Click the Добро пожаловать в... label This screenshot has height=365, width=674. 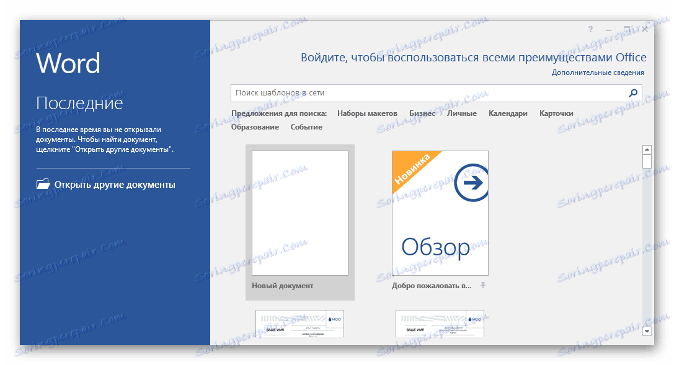pyautogui.click(x=431, y=286)
